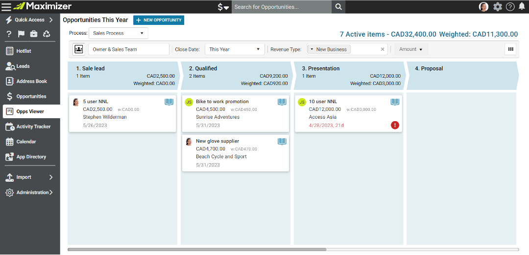Open App Directory in the sidebar
This screenshot has height=255, width=529.
[30, 157]
